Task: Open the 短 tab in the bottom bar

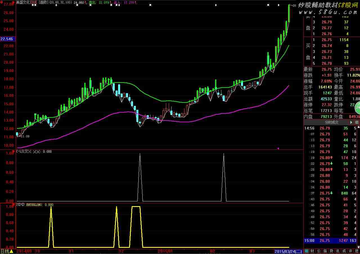Action: click(357, 251)
